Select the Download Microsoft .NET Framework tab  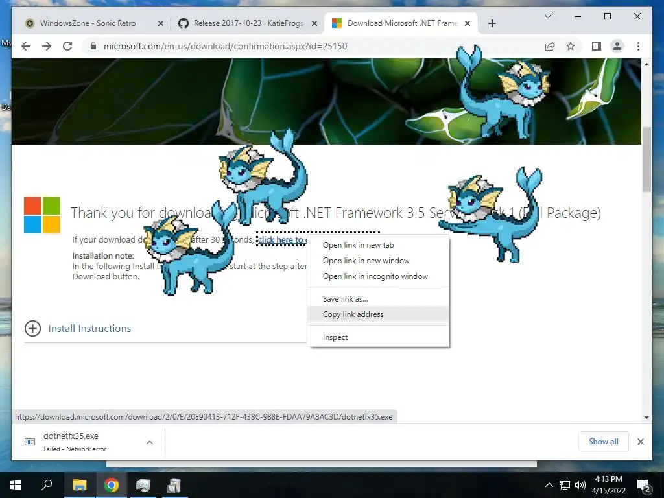(x=400, y=23)
